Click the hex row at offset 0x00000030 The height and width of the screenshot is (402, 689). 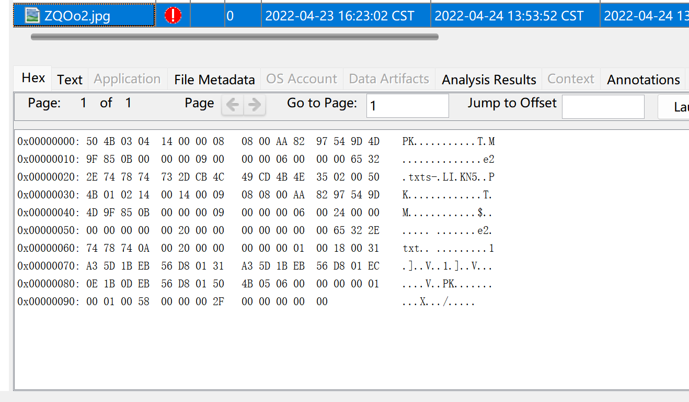(255, 195)
